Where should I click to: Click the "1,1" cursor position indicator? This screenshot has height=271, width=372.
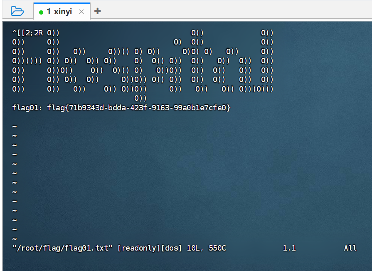point(289,248)
